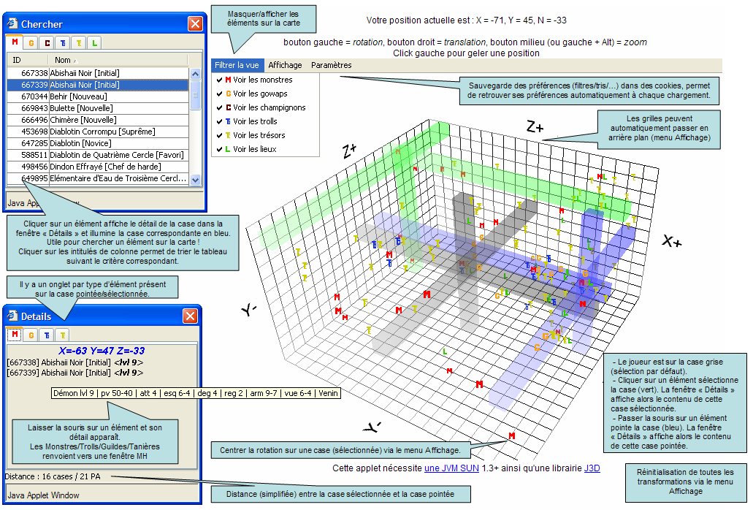Image resolution: width=753 pixels, height=510 pixels.
Task: Select row 667338 Abishaii Noir [Initial]
Action: 98,73
